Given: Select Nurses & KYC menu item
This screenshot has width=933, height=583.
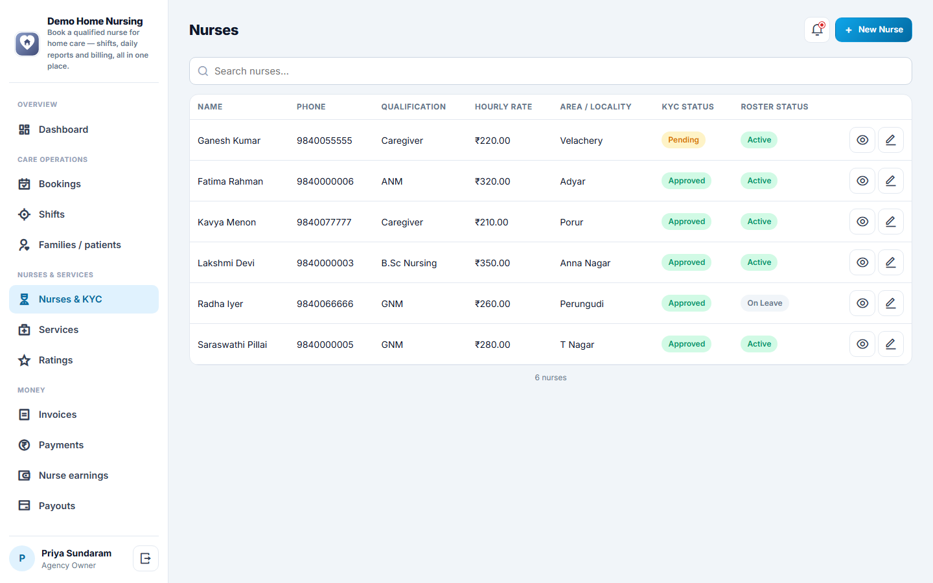Looking at the screenshot, I should (84, 299).
